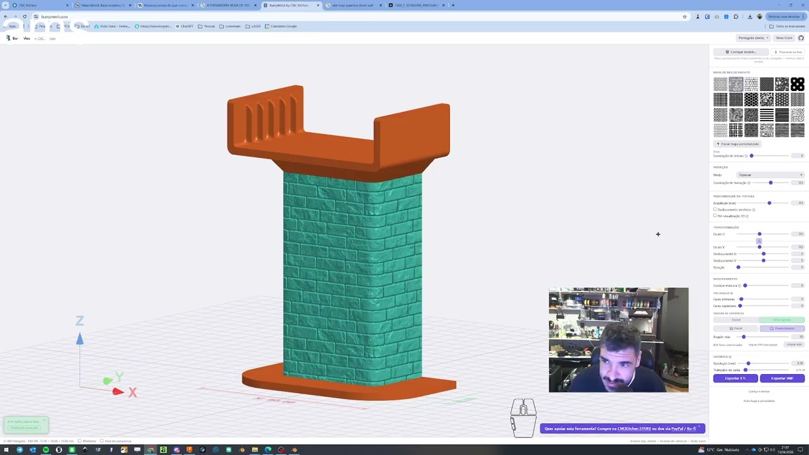Click the Ângulo máx value field
This screenshot has width=809, height=455.
[797, 337]
